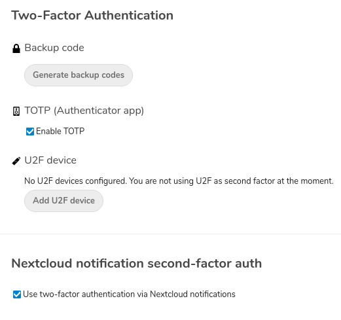Screen dimensions: 341x320
Task: Click the 'TOTP (Authenticator app)' section title
Action: pyautogui.click(x=84, y=111)
